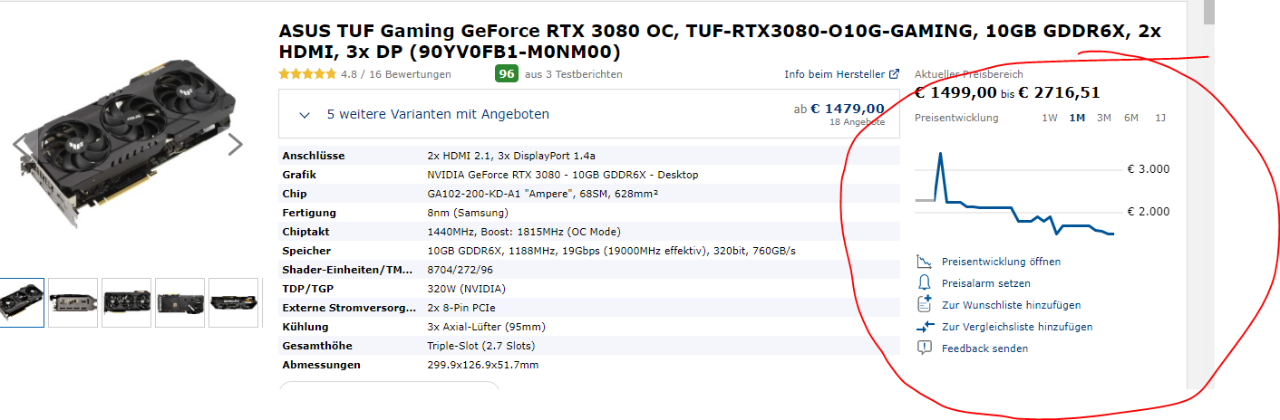
Task: Click Zur Vergleichsliste hinzufügen
Action: (x=1017, y=327)
